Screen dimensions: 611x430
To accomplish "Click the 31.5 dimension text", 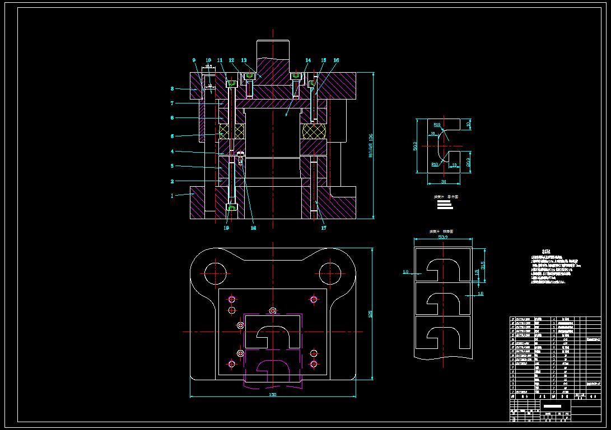I will [483, 266].
